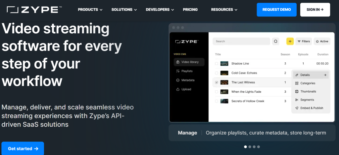Tick the Shadow Line checkbox
The image size is (339, 155).
coord(217,64)
